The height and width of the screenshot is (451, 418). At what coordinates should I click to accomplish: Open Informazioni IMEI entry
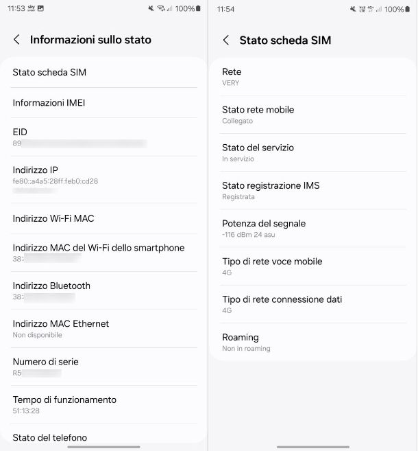click(x=104, y=103)
